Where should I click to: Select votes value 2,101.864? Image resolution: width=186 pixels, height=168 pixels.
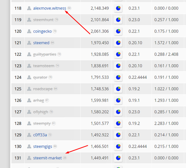pos(100,20)
